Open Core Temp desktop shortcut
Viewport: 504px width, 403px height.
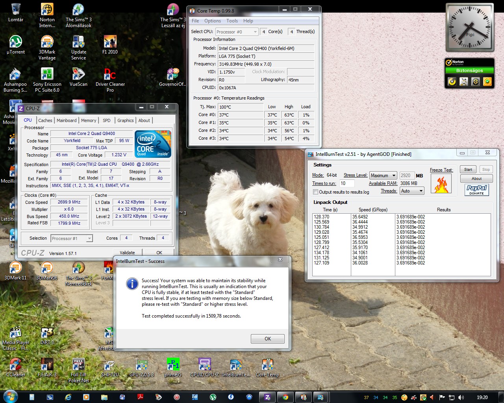tap(268, 367)
